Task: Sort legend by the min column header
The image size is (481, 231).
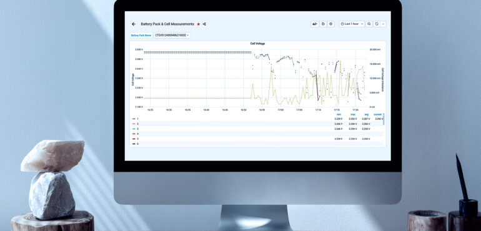Action: coord(339,114)
